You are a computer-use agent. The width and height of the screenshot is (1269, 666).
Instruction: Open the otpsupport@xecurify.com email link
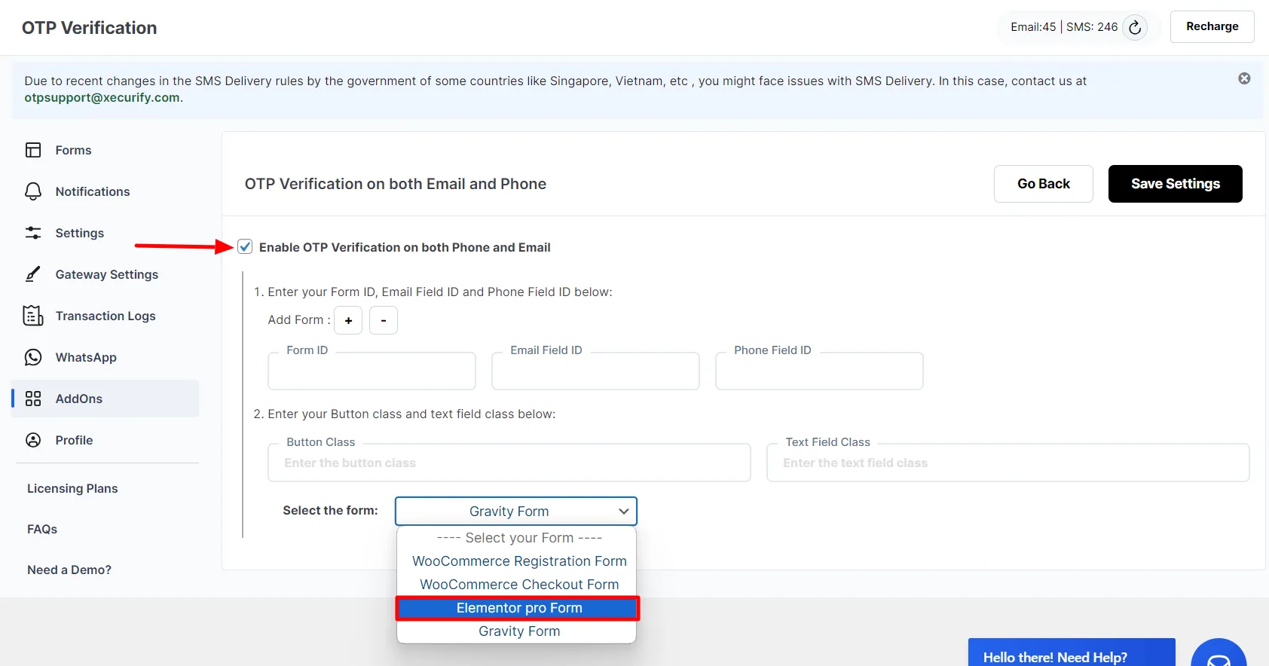(x=102, y=97)
